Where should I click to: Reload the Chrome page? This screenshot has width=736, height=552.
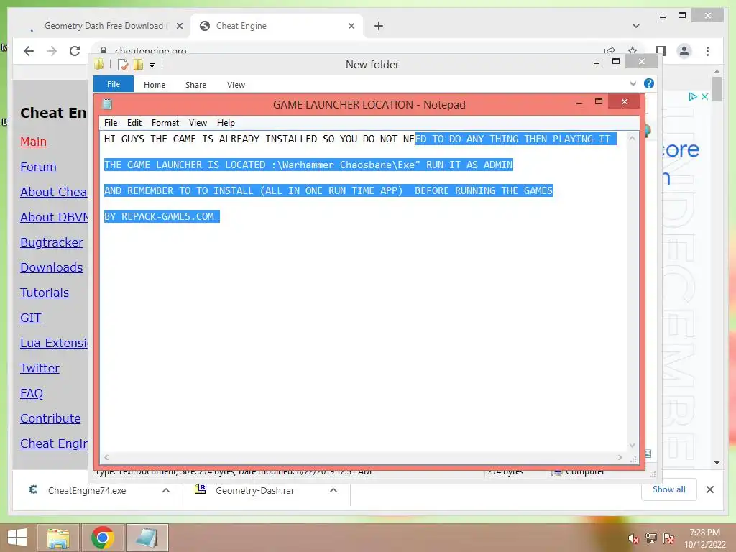75,51
